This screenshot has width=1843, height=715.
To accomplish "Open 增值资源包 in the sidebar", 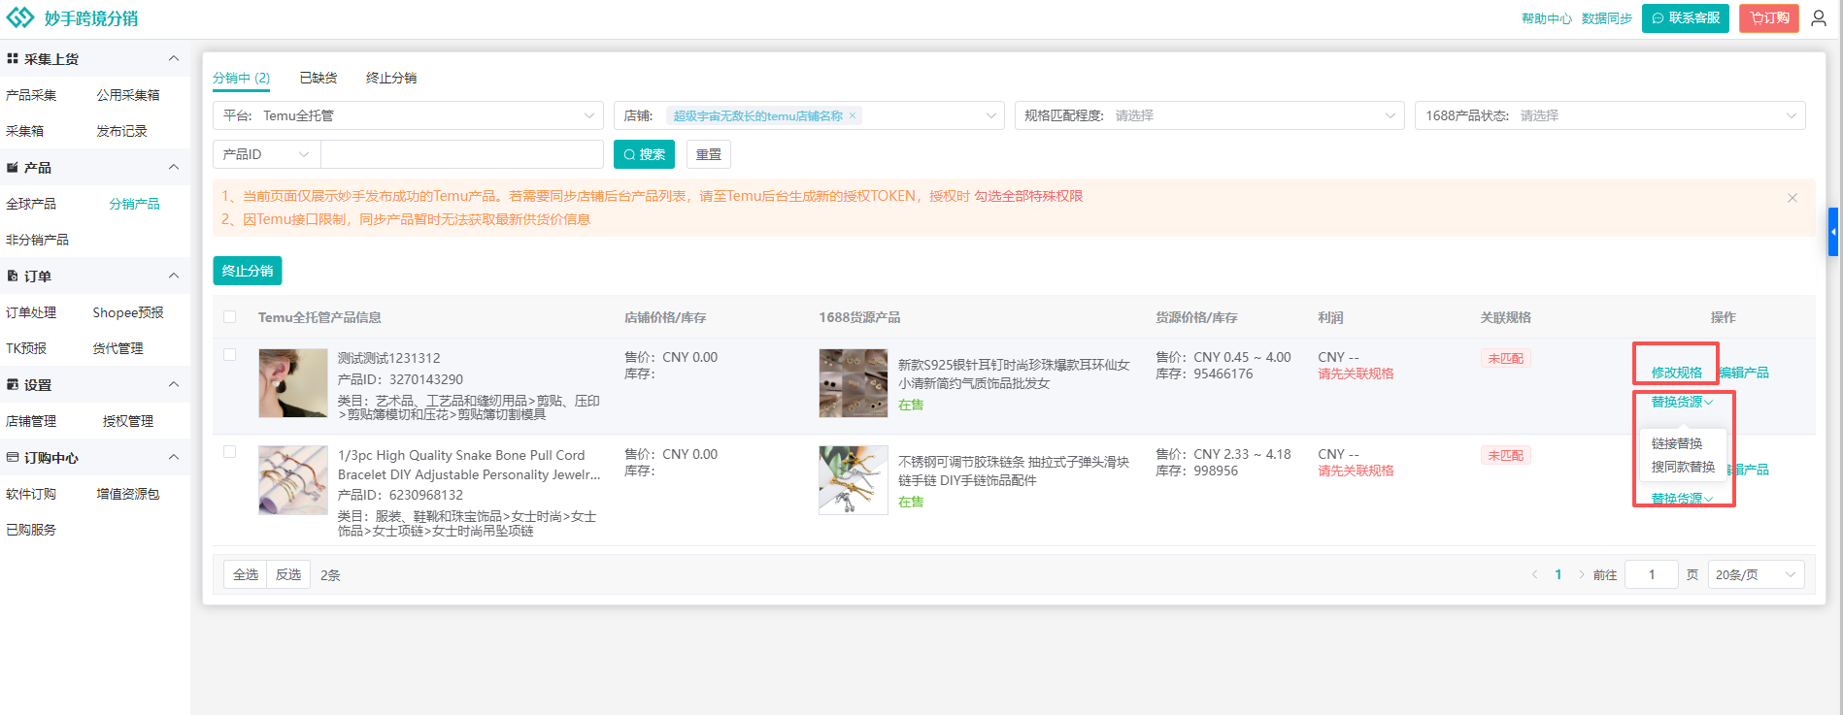I will [x=128, y=494].
